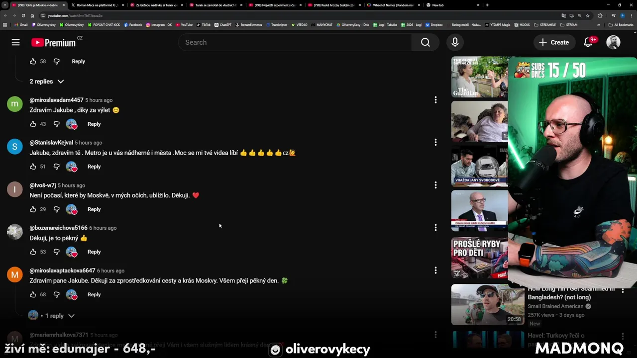Viewport: 637px width, 358px height.
Task: Open the new tab plus button
Action: pos(487,5)
